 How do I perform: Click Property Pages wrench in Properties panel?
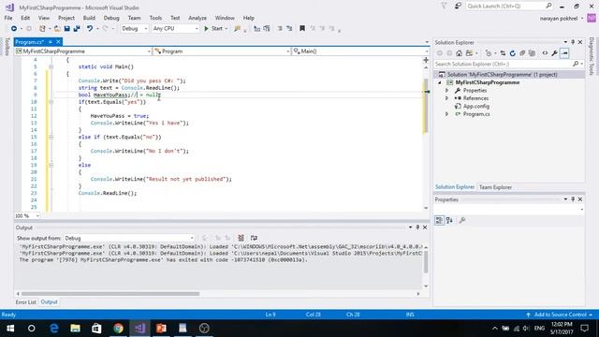(x=462, y=220)
